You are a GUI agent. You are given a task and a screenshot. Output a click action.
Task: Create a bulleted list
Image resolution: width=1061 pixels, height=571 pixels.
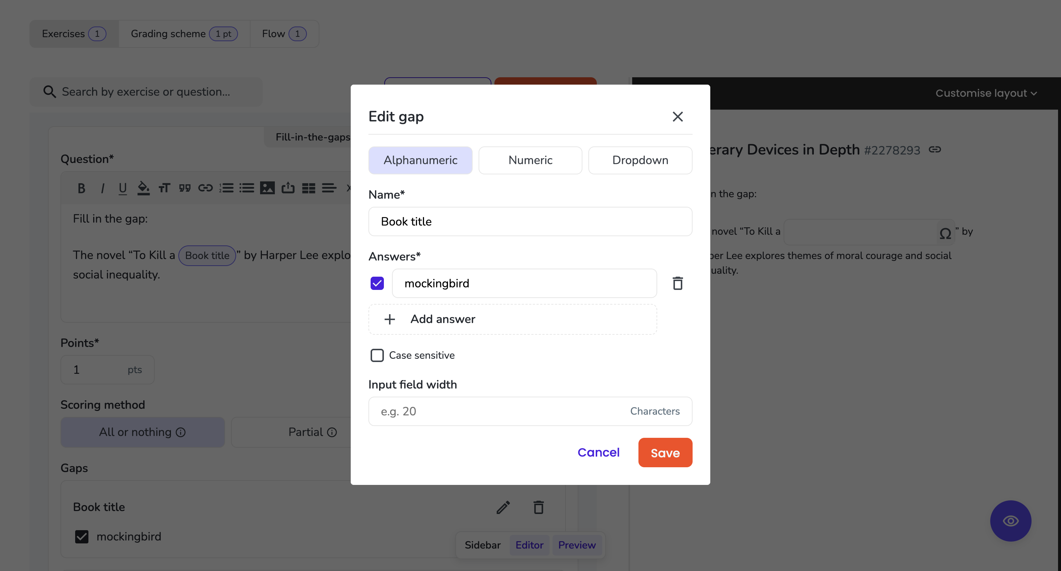(246, 188)
